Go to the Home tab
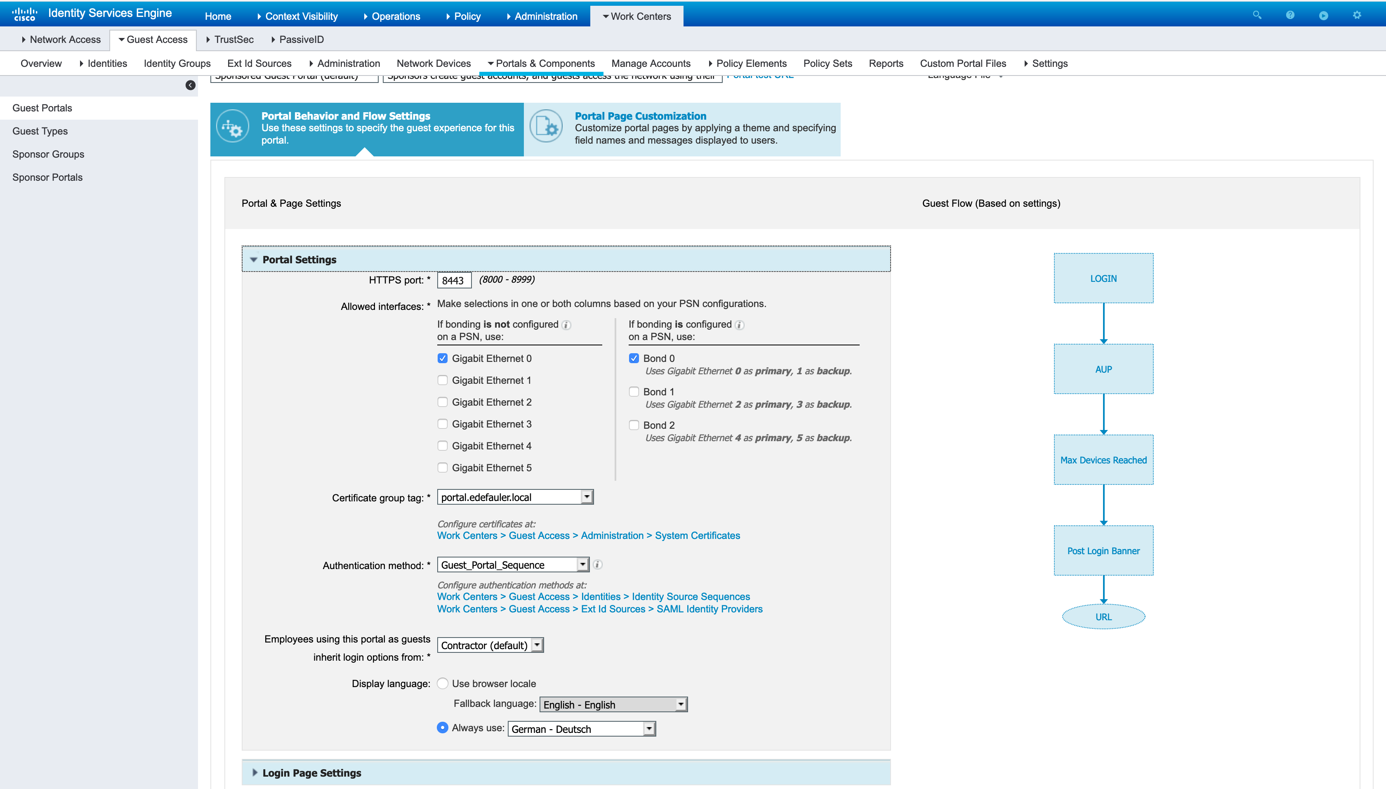 click(x=218, y=16)
